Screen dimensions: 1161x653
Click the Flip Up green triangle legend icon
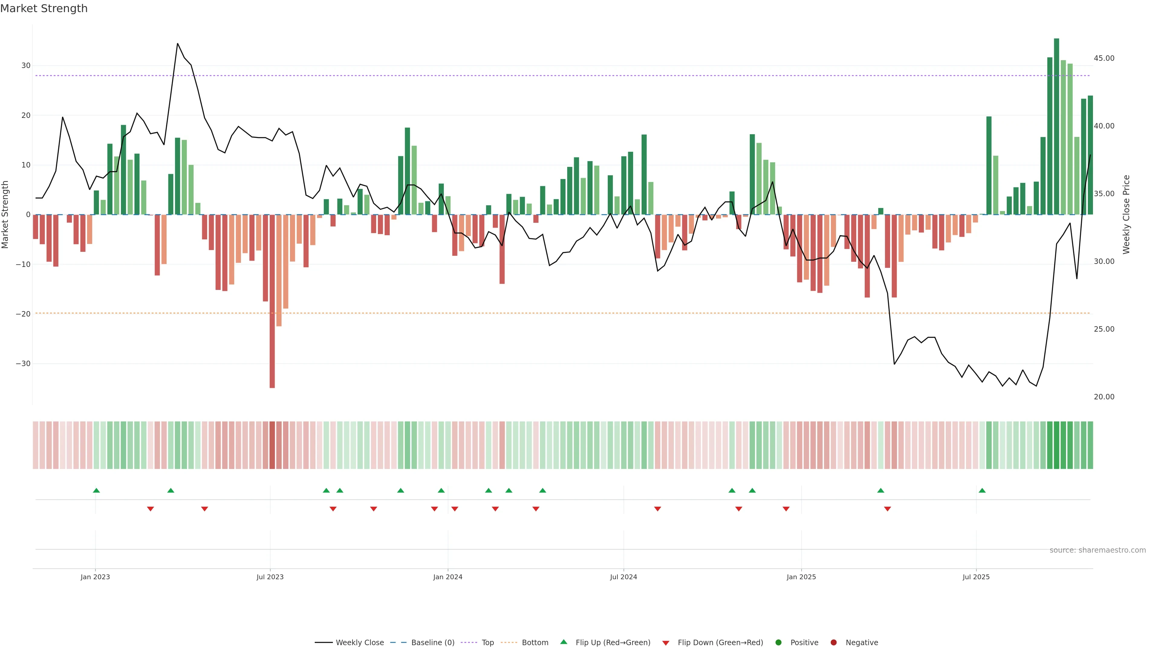click(563, 642)
